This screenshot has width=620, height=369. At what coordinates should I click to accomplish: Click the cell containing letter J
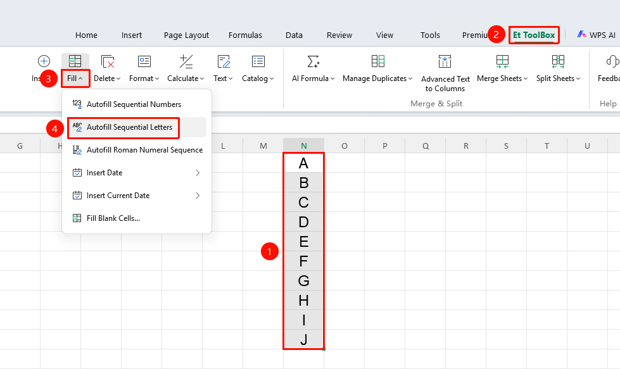[304, 339]
